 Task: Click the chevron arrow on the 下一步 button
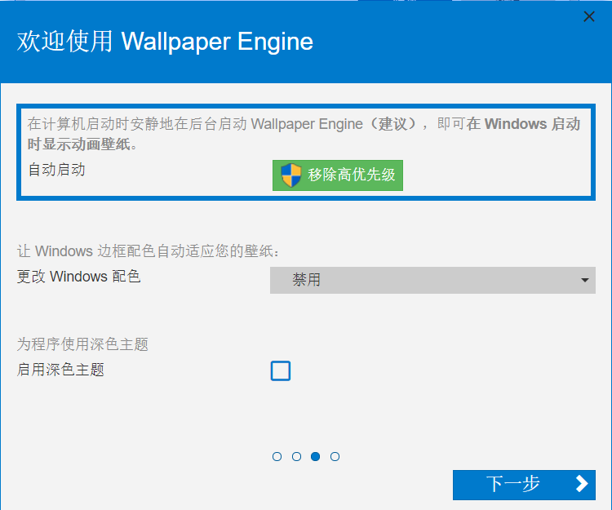click(582, 484)
